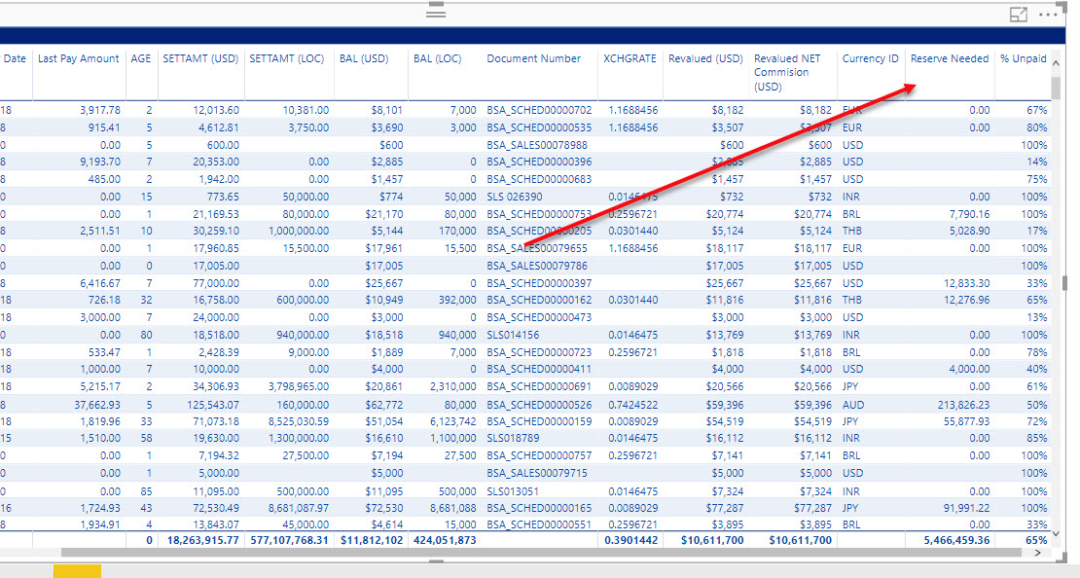Click BAL (LOC) total 424,051,873
This screenshot has height=578, width=1080.
445,540
